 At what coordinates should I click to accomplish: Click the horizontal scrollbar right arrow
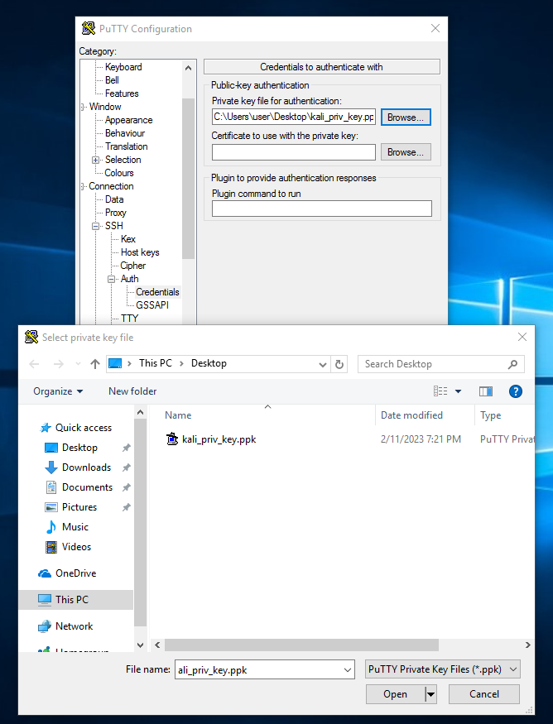point(527,645)
